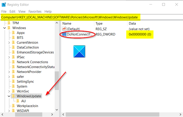Collapse the WindowsUpdate key
This screenshot has width=183, height=117.
pyautogui.click(x=9, y=96)
